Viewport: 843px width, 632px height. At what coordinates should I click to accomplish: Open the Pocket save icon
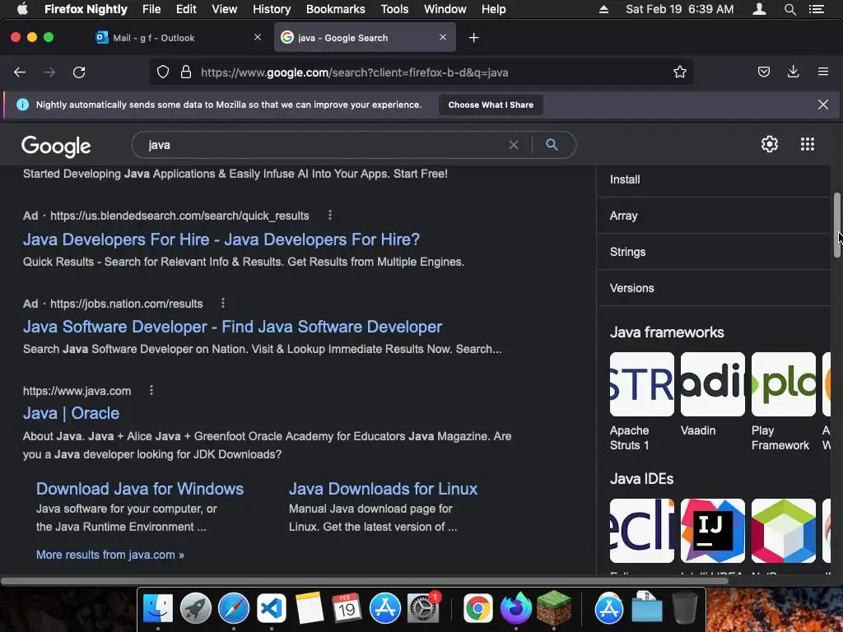point(763,72)
